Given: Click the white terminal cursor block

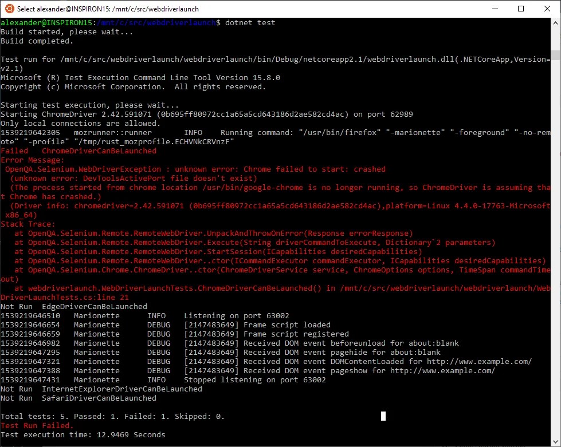Looking at the screenshot, I should 383,416.
